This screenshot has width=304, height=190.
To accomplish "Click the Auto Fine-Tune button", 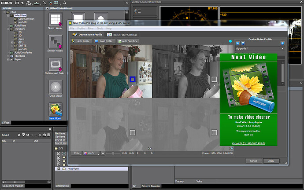I will (128, 41).
